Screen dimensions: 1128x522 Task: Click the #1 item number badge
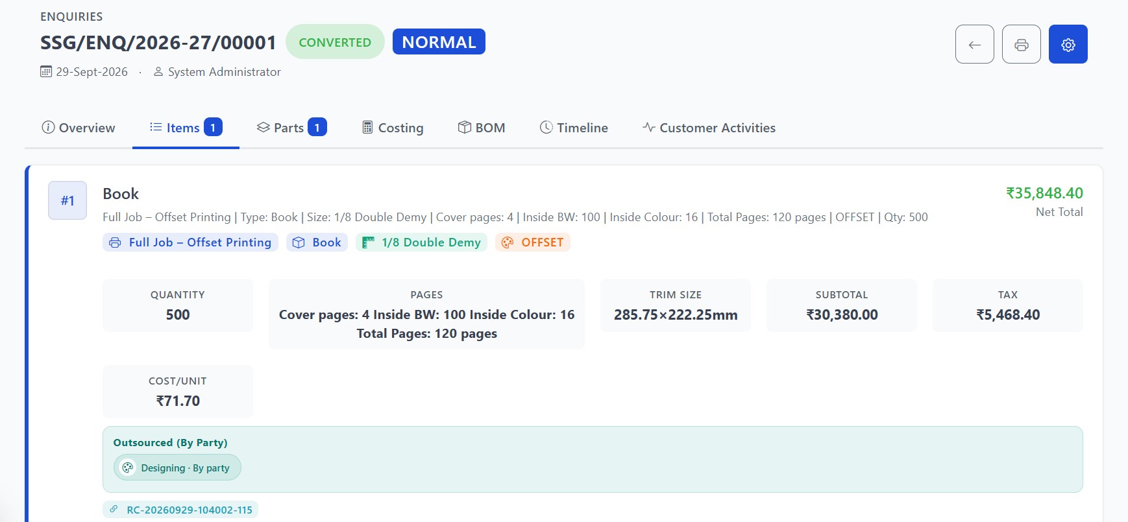67,200
